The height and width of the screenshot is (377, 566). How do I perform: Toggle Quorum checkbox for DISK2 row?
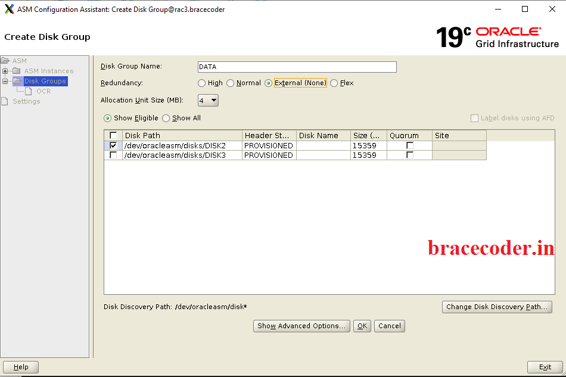(410, 145)
